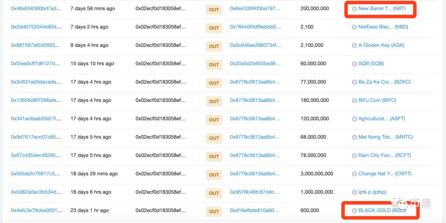Open transaction hash 0x4efc3e79cbe0031...

coord(36,211)
